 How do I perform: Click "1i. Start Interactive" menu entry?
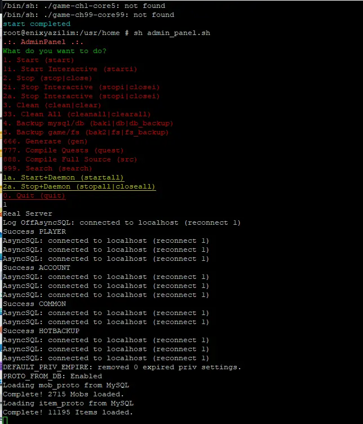click(70, 69)
